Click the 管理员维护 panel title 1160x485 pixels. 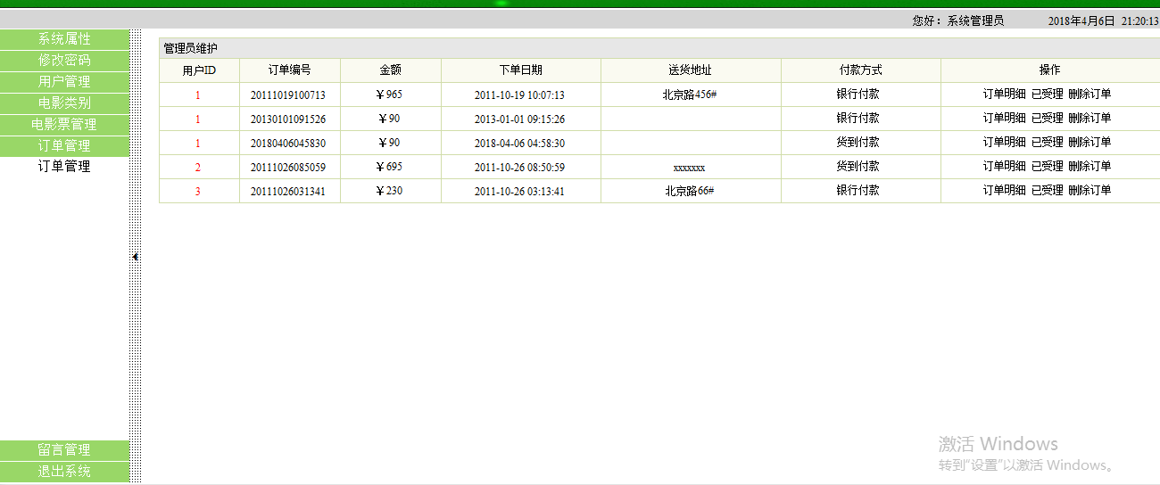tap(190, 48)
